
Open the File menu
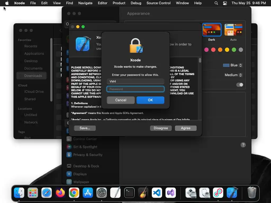(33, 3)
